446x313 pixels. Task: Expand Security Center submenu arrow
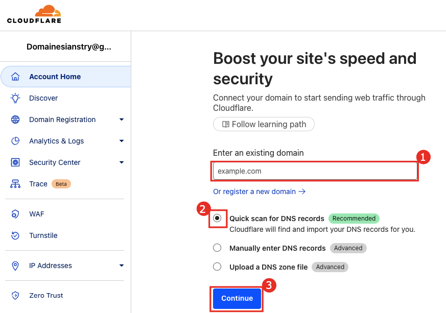pos(122,162)
